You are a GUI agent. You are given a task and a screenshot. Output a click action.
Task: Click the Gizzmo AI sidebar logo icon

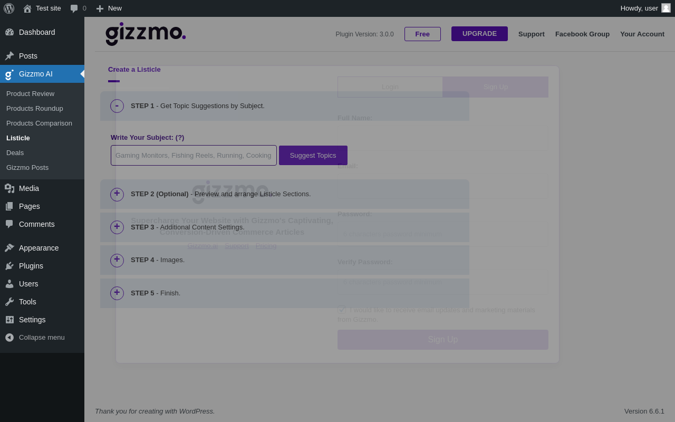[x=9, y=74]
